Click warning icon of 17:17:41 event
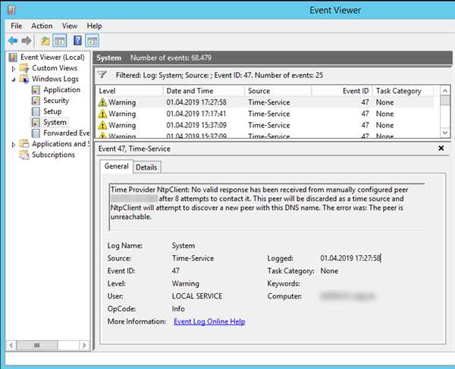The image size is (455, 369). [x=102, y=114]
